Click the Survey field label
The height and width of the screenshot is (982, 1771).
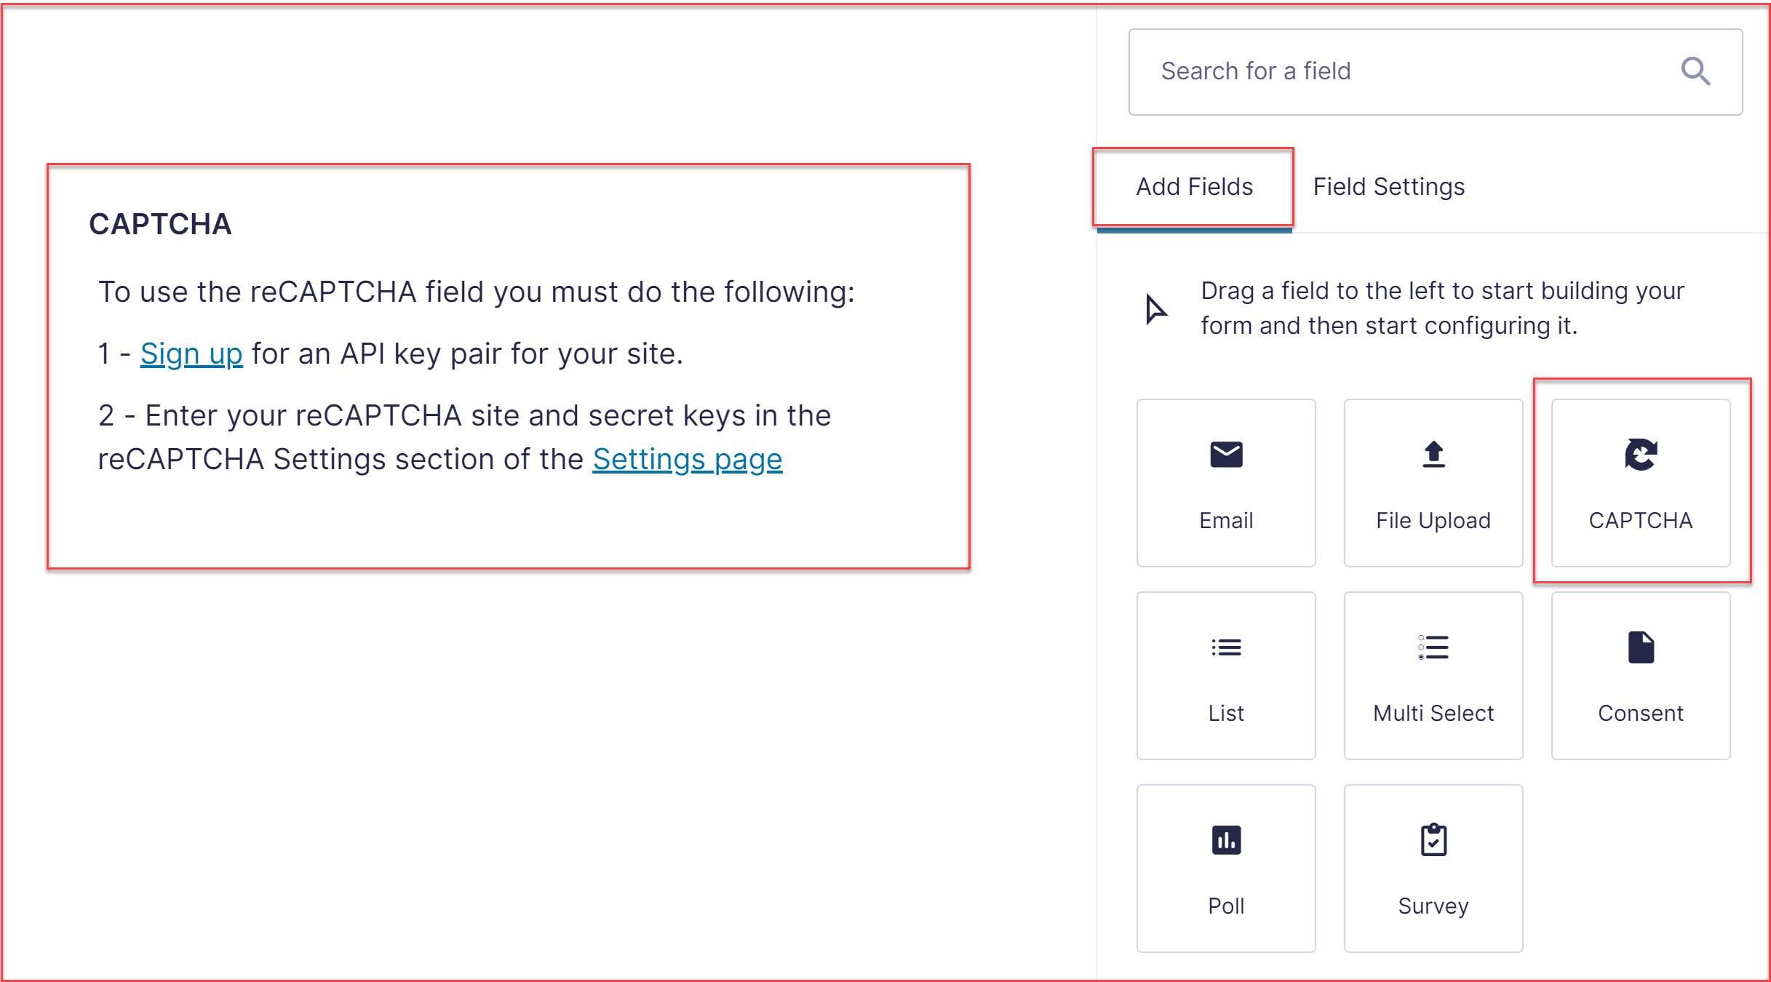pos(1433,906)
